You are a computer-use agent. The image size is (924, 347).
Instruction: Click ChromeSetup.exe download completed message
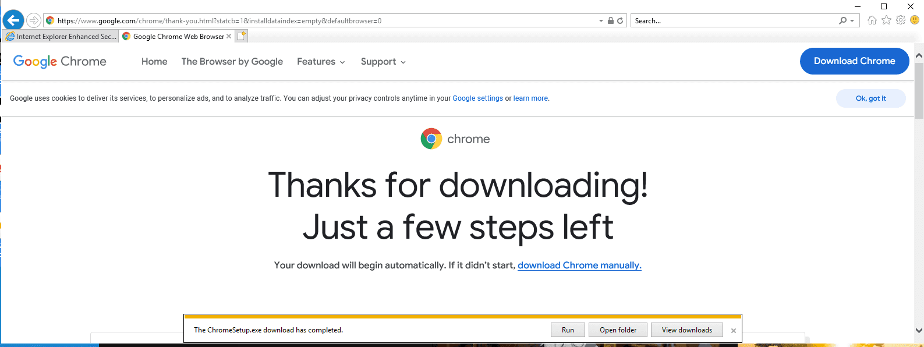(268, 330)
